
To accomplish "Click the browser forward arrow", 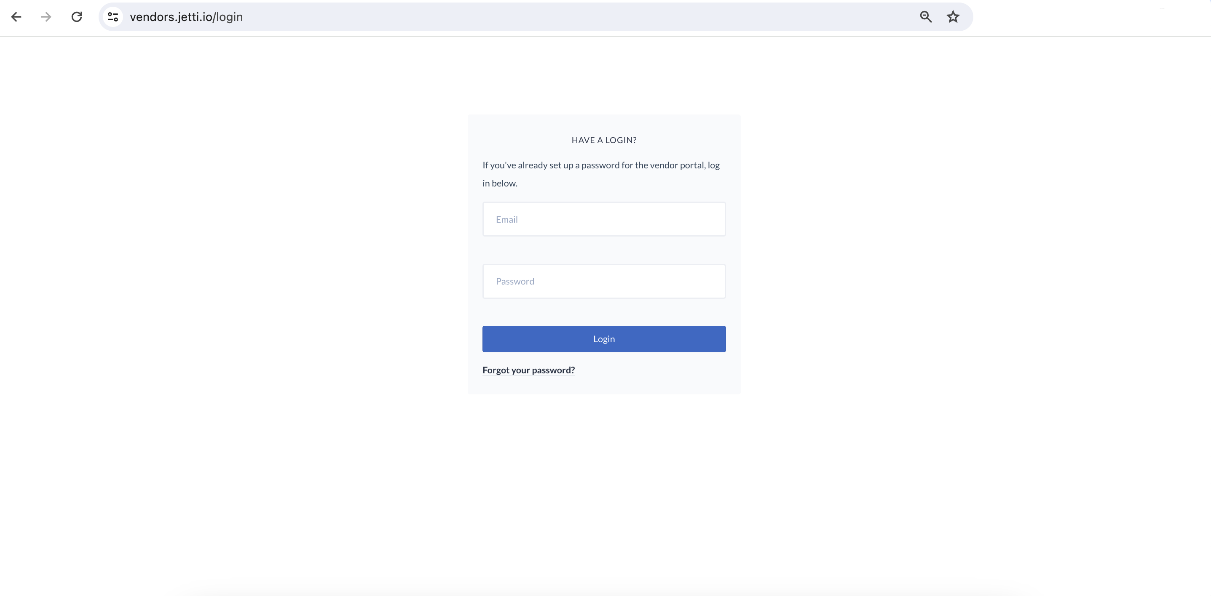I will click(46, 17).
